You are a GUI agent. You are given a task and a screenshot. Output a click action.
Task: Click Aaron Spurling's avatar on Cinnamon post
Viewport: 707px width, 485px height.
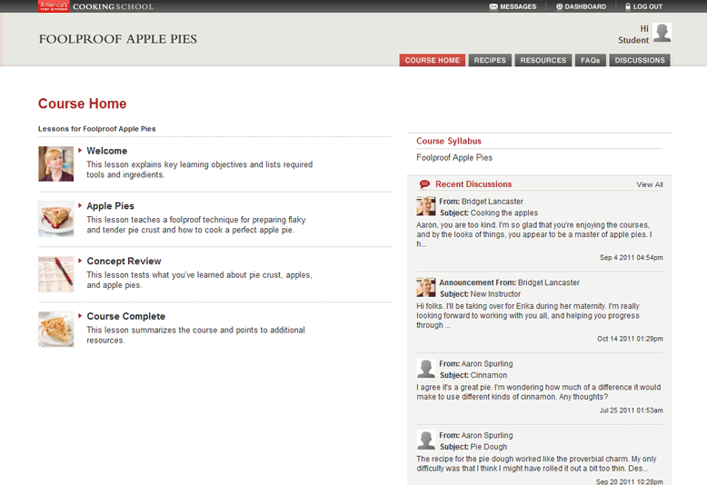[425, 368]
